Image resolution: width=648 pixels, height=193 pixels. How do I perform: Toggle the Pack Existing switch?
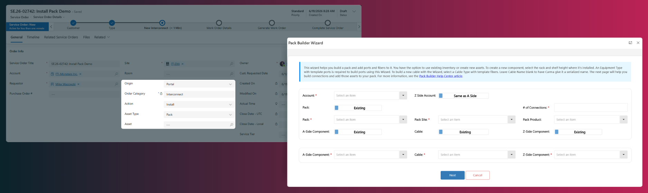[x=358, y=108]
